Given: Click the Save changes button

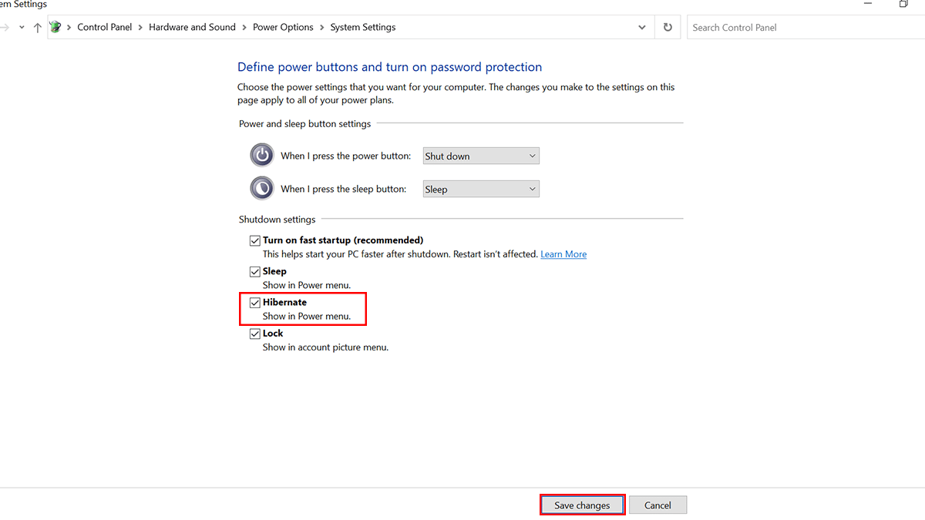Looking at the screenshot, I should click(582, 505).
